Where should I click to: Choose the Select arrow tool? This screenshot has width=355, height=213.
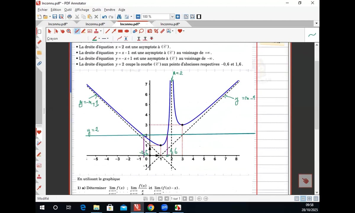(x=49, y=31)
